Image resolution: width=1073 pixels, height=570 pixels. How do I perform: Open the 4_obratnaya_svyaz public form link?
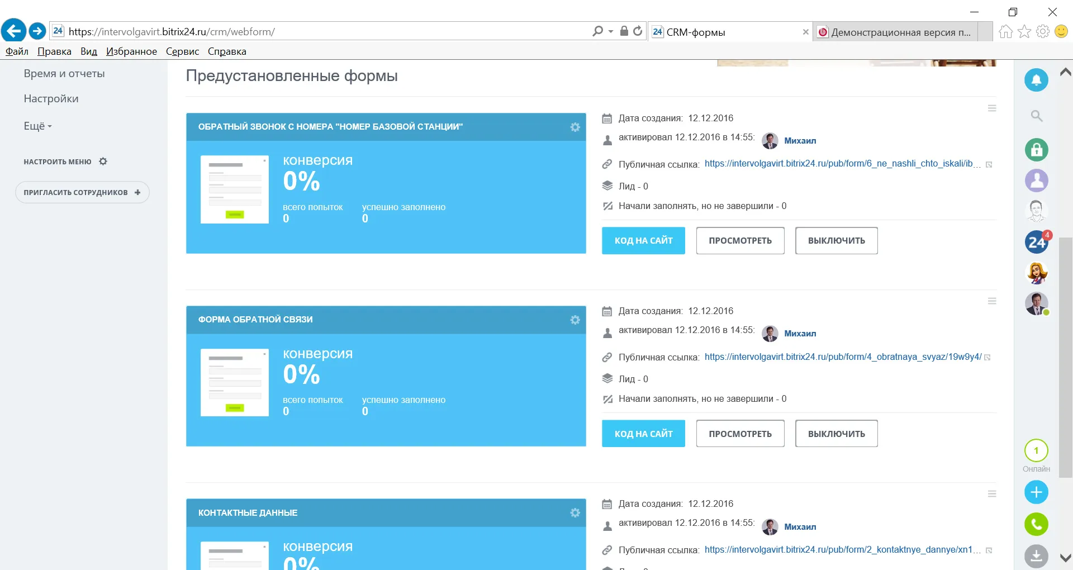point(842,357)
